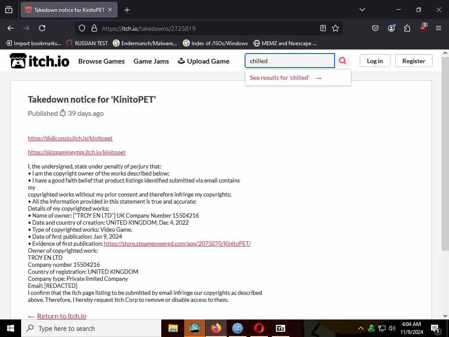The width and height of the screenshot is (449, 337).
Task: Close the Takedown notice for KinitoPET tab
Action: [110, 10]
